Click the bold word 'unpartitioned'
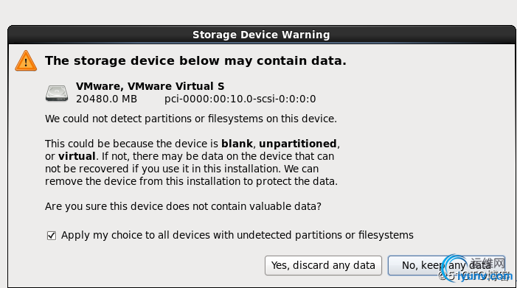 coord(298,144)
